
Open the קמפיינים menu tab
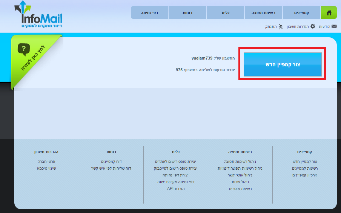point(301,12)
